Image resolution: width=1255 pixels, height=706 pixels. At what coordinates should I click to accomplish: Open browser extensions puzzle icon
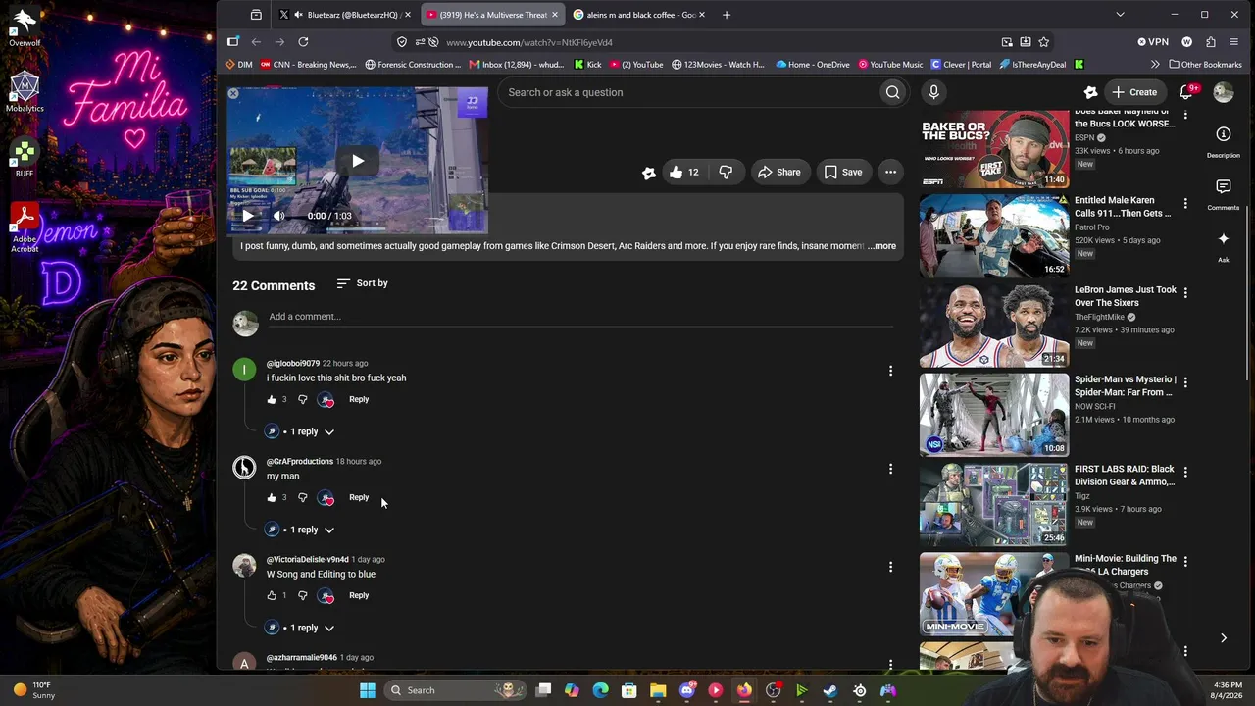click(x=1210, y=42)
